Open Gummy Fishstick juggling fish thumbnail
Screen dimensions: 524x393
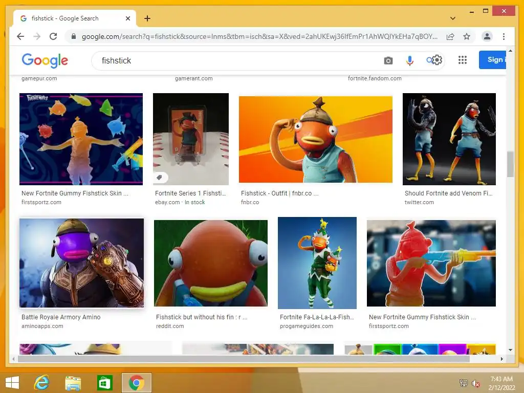pos(81,139)
